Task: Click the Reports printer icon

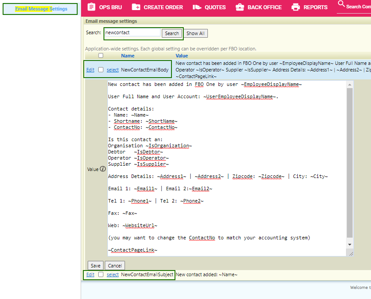Action: click(296, 7)
